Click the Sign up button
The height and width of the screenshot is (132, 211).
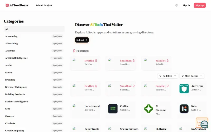[x=200, y=5]
